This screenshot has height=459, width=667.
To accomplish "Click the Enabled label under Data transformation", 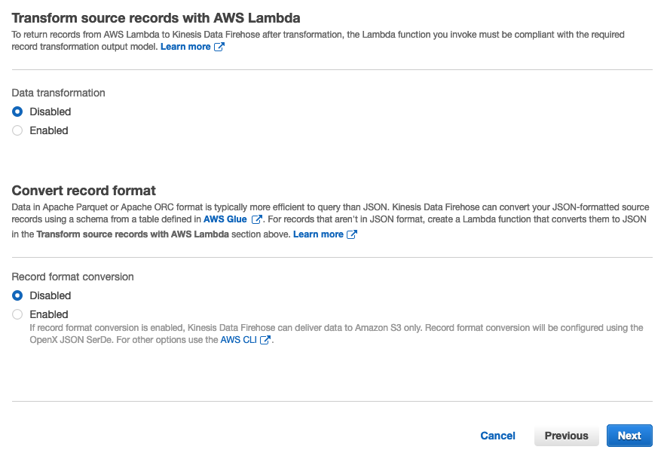I will pyautogui.click(x=48, y=130).
